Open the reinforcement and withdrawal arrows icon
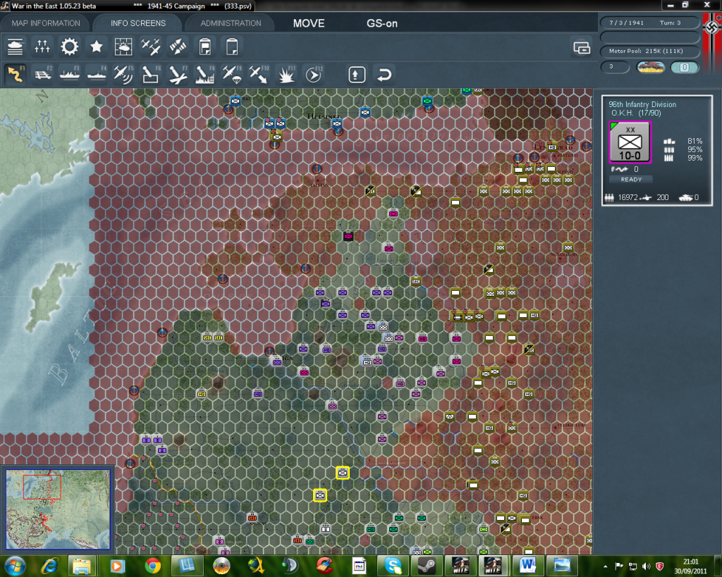Screen dimensions: 722x577 (177, 46)
